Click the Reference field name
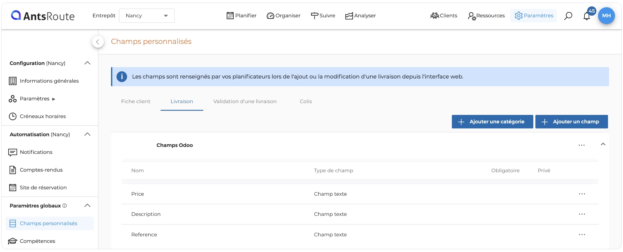This screenshot has height=252, width=623. (x=144, y=235)
